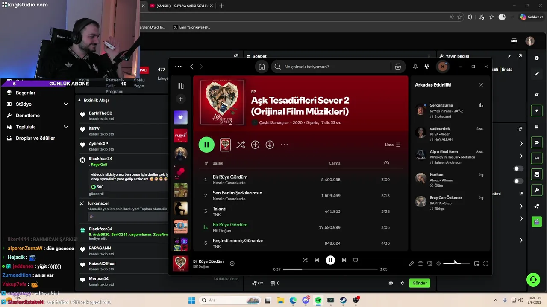Enter Spotify full screen mode
Screen dimensions: 547x307
486,264
